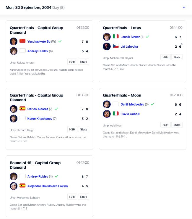The height and width of the screenshot is (219, 192).
Task: Collapse the Mon, 30 September day section
Action: click(x=184, y=7)
